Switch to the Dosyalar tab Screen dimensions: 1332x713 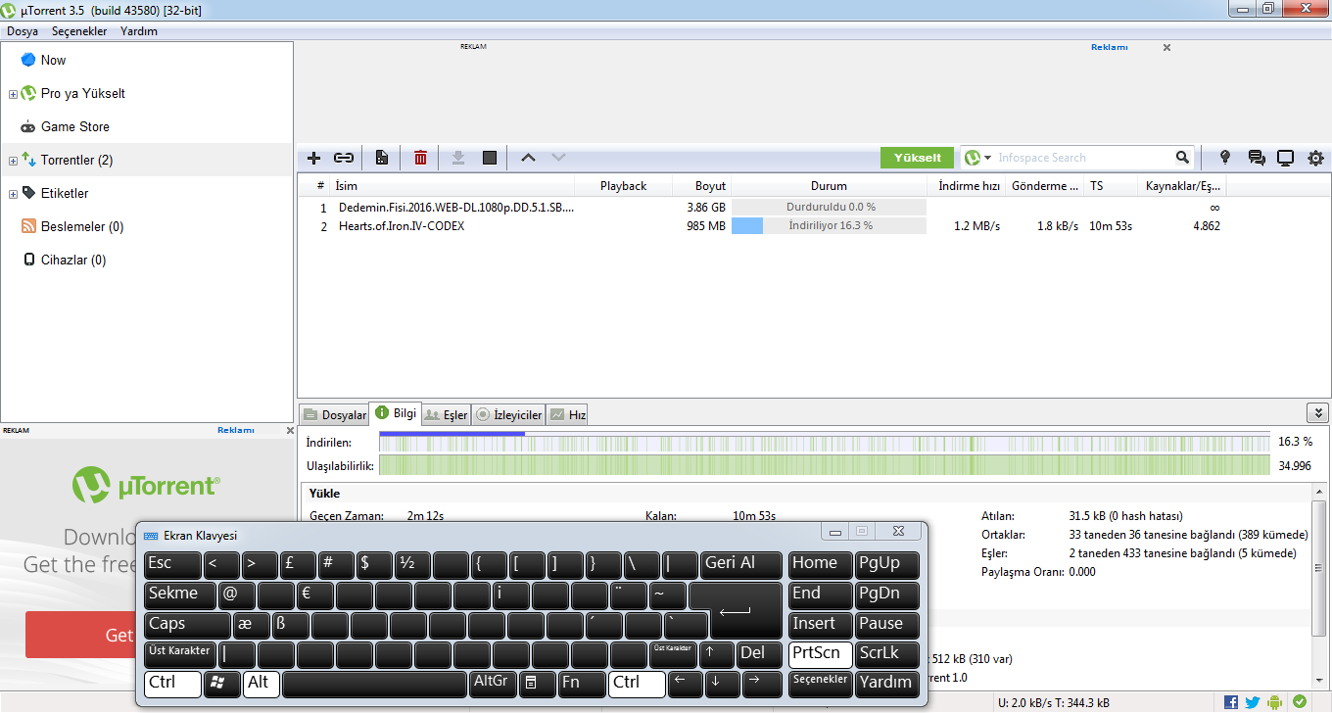(x=334, y=415)
